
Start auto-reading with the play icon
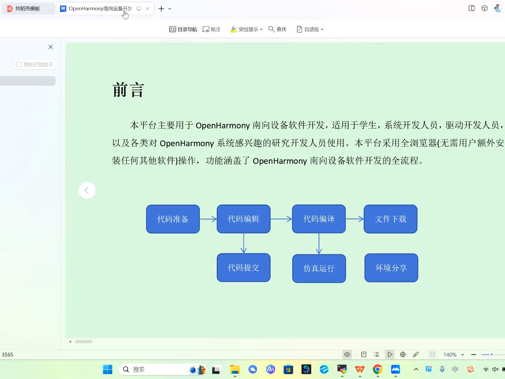point(390,354)
